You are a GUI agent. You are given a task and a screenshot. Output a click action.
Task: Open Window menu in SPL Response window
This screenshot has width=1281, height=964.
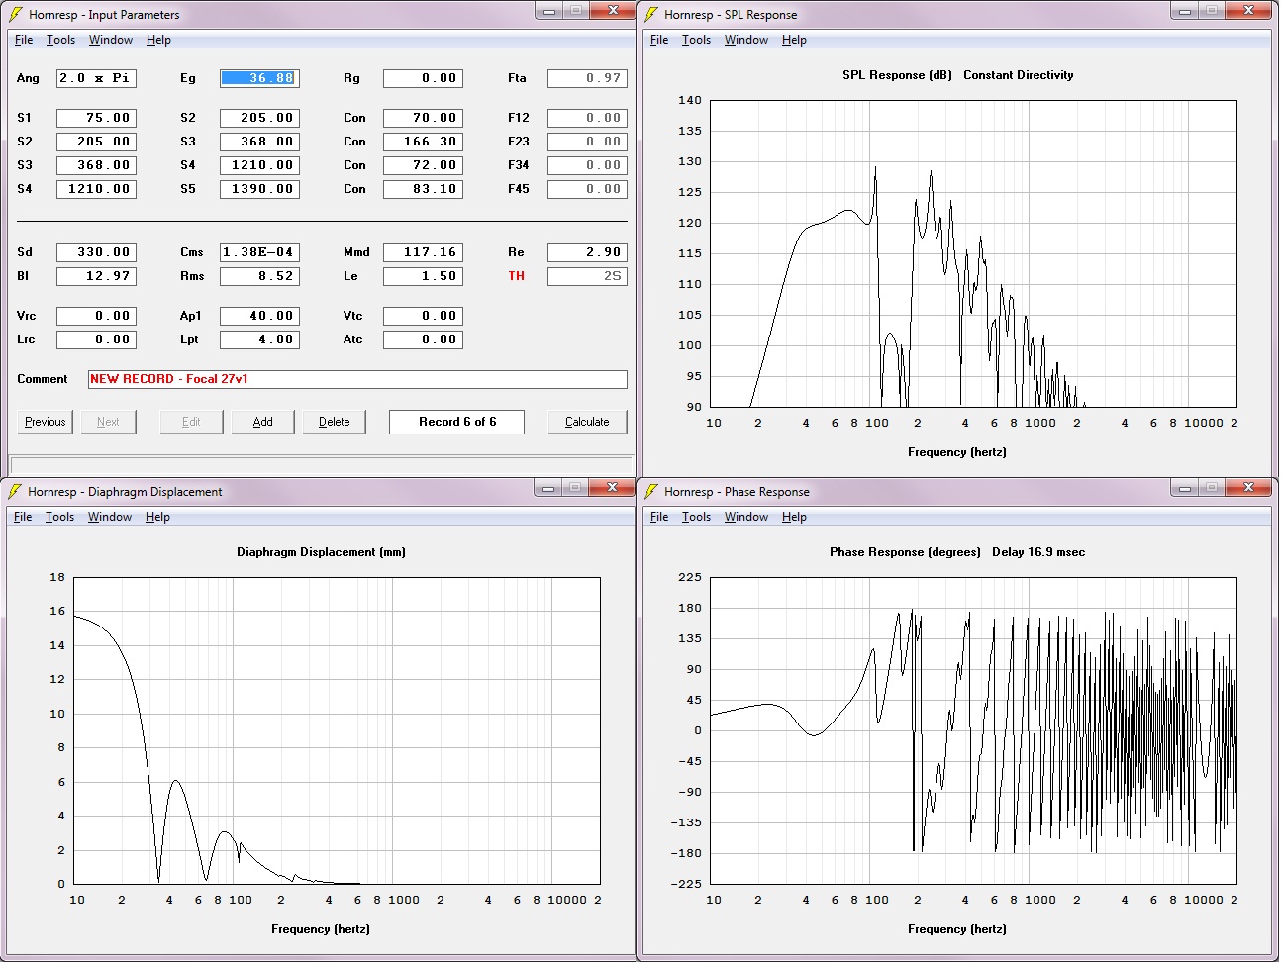[x=746, y=40]
